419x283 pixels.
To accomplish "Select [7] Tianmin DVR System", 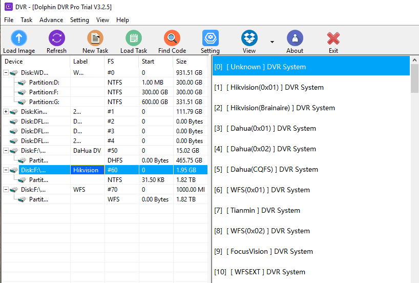I will point(311,211).
